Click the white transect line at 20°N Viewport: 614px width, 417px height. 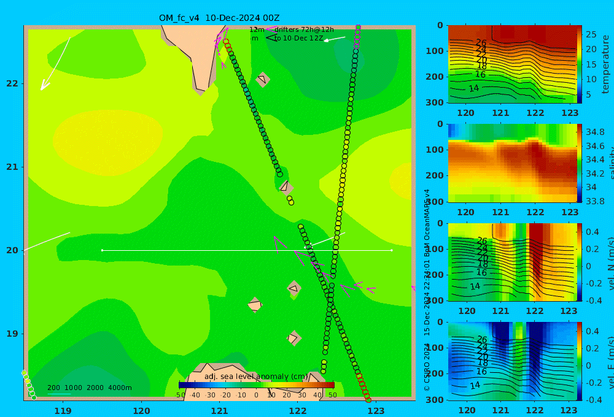pyautogui.click(x=247, y=250)
